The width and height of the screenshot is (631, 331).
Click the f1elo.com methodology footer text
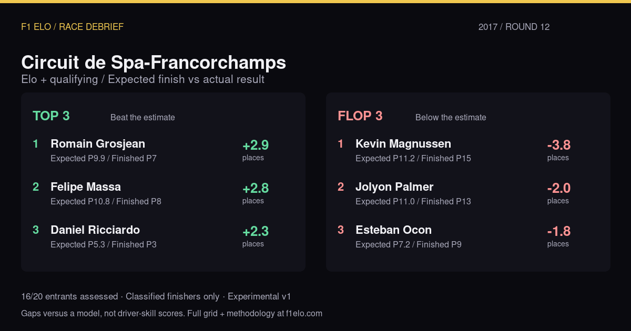[x=171, y=314]
